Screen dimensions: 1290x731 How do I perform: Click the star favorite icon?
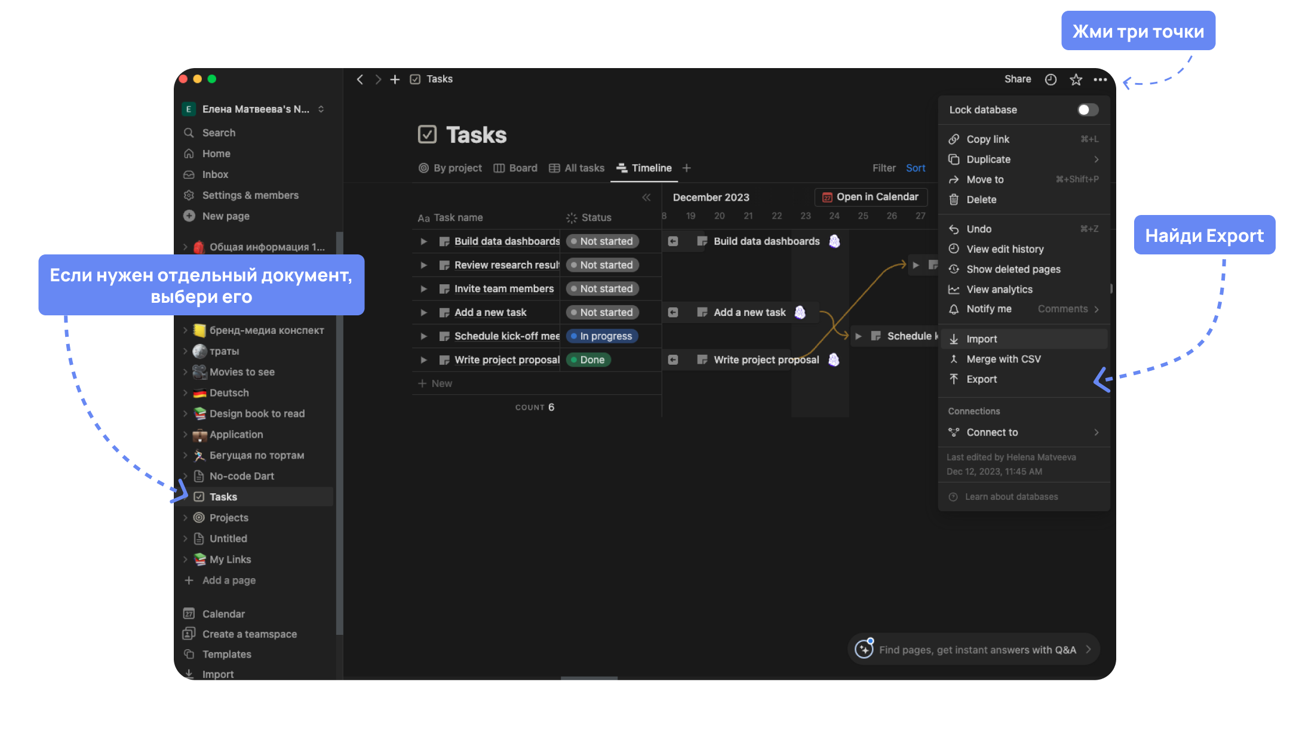point(1076,79)
